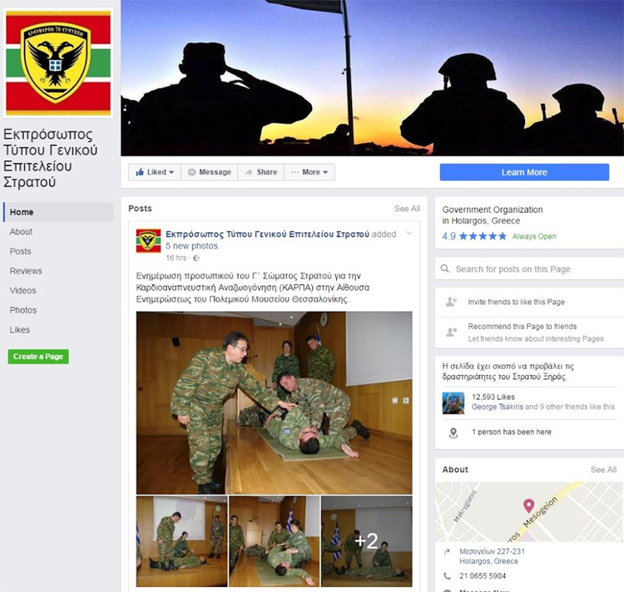Click the location pin icon beside visitor count

(453, 432)
